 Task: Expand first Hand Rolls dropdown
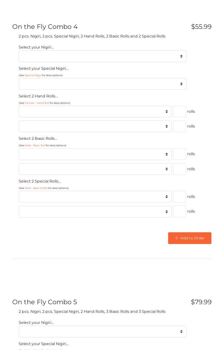click(x=95, y=112)
